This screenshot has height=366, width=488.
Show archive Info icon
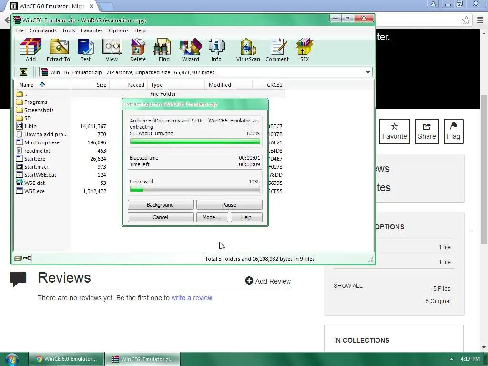pos(216,50)
